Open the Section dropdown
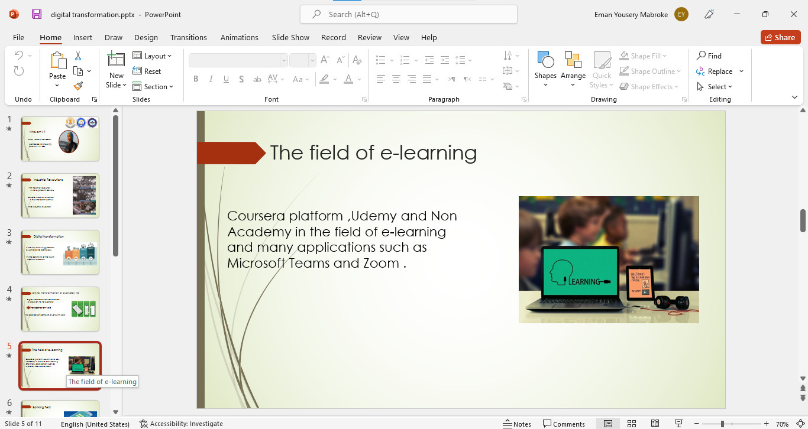 (x=153, y=86)
